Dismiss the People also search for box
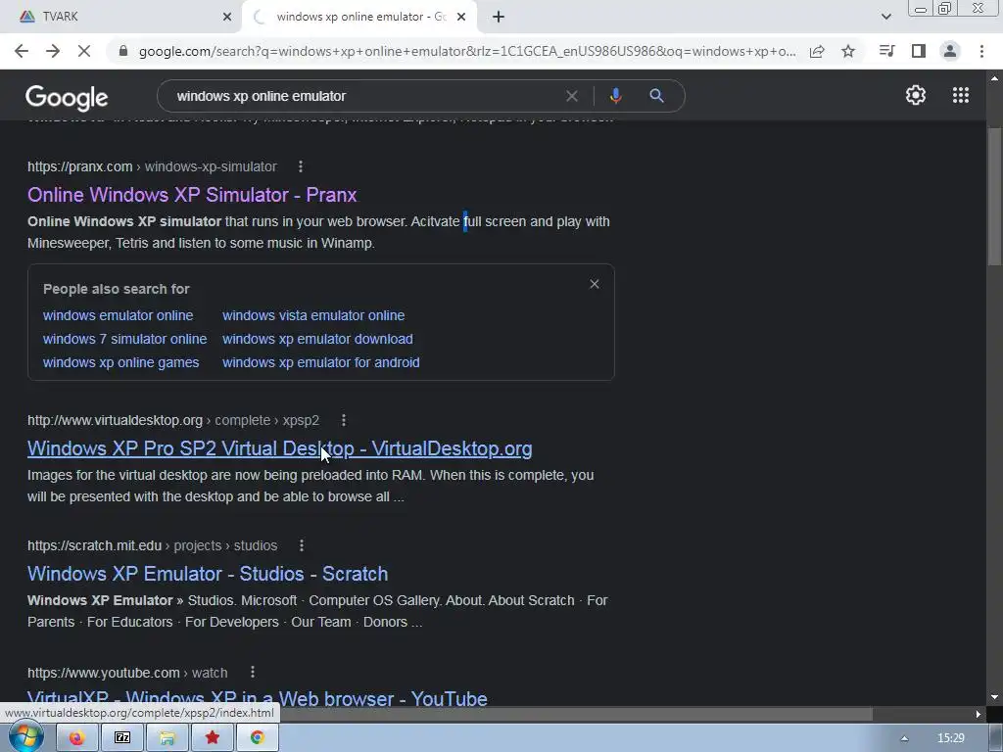Viewport: 1003px width, 752px height. [595, 284]
